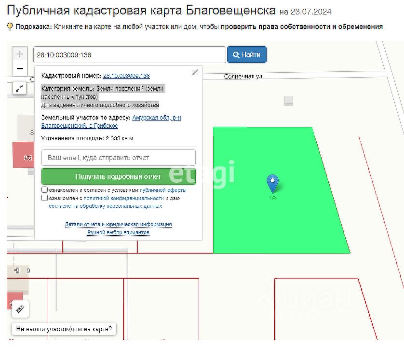
Task: Open согласие на обработку персональных данных link
Action: (106, 206)
